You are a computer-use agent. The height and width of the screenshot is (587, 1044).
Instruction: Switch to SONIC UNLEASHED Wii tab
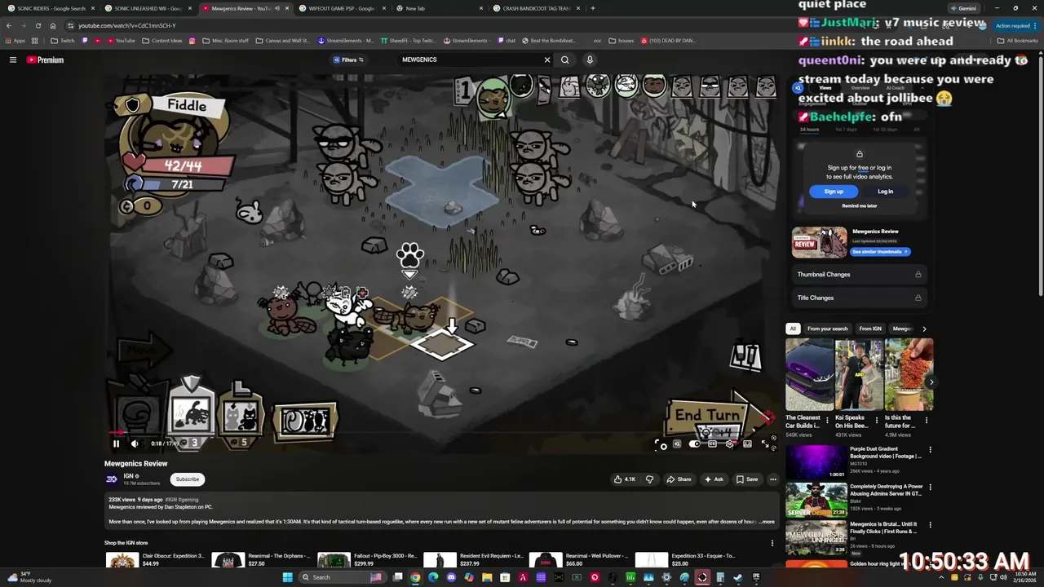pyautogui.click(x=147, y=8)
